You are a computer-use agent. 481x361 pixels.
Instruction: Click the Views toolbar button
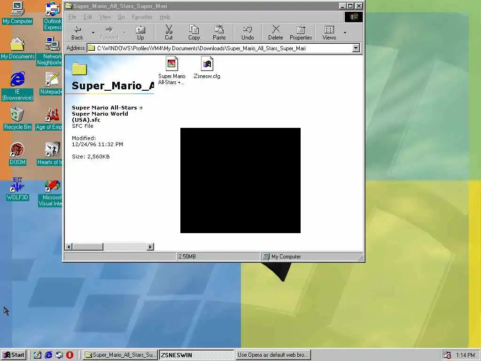(329, 32)
